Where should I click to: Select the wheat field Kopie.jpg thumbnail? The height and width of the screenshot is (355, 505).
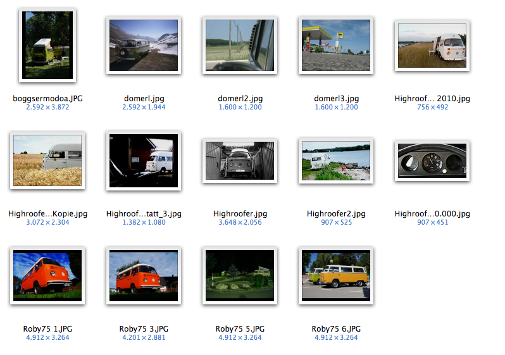47,161
